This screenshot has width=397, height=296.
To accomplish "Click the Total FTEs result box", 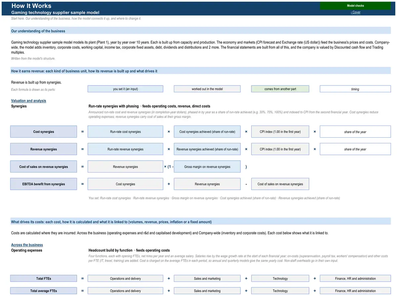I will (x=43, y=279).
